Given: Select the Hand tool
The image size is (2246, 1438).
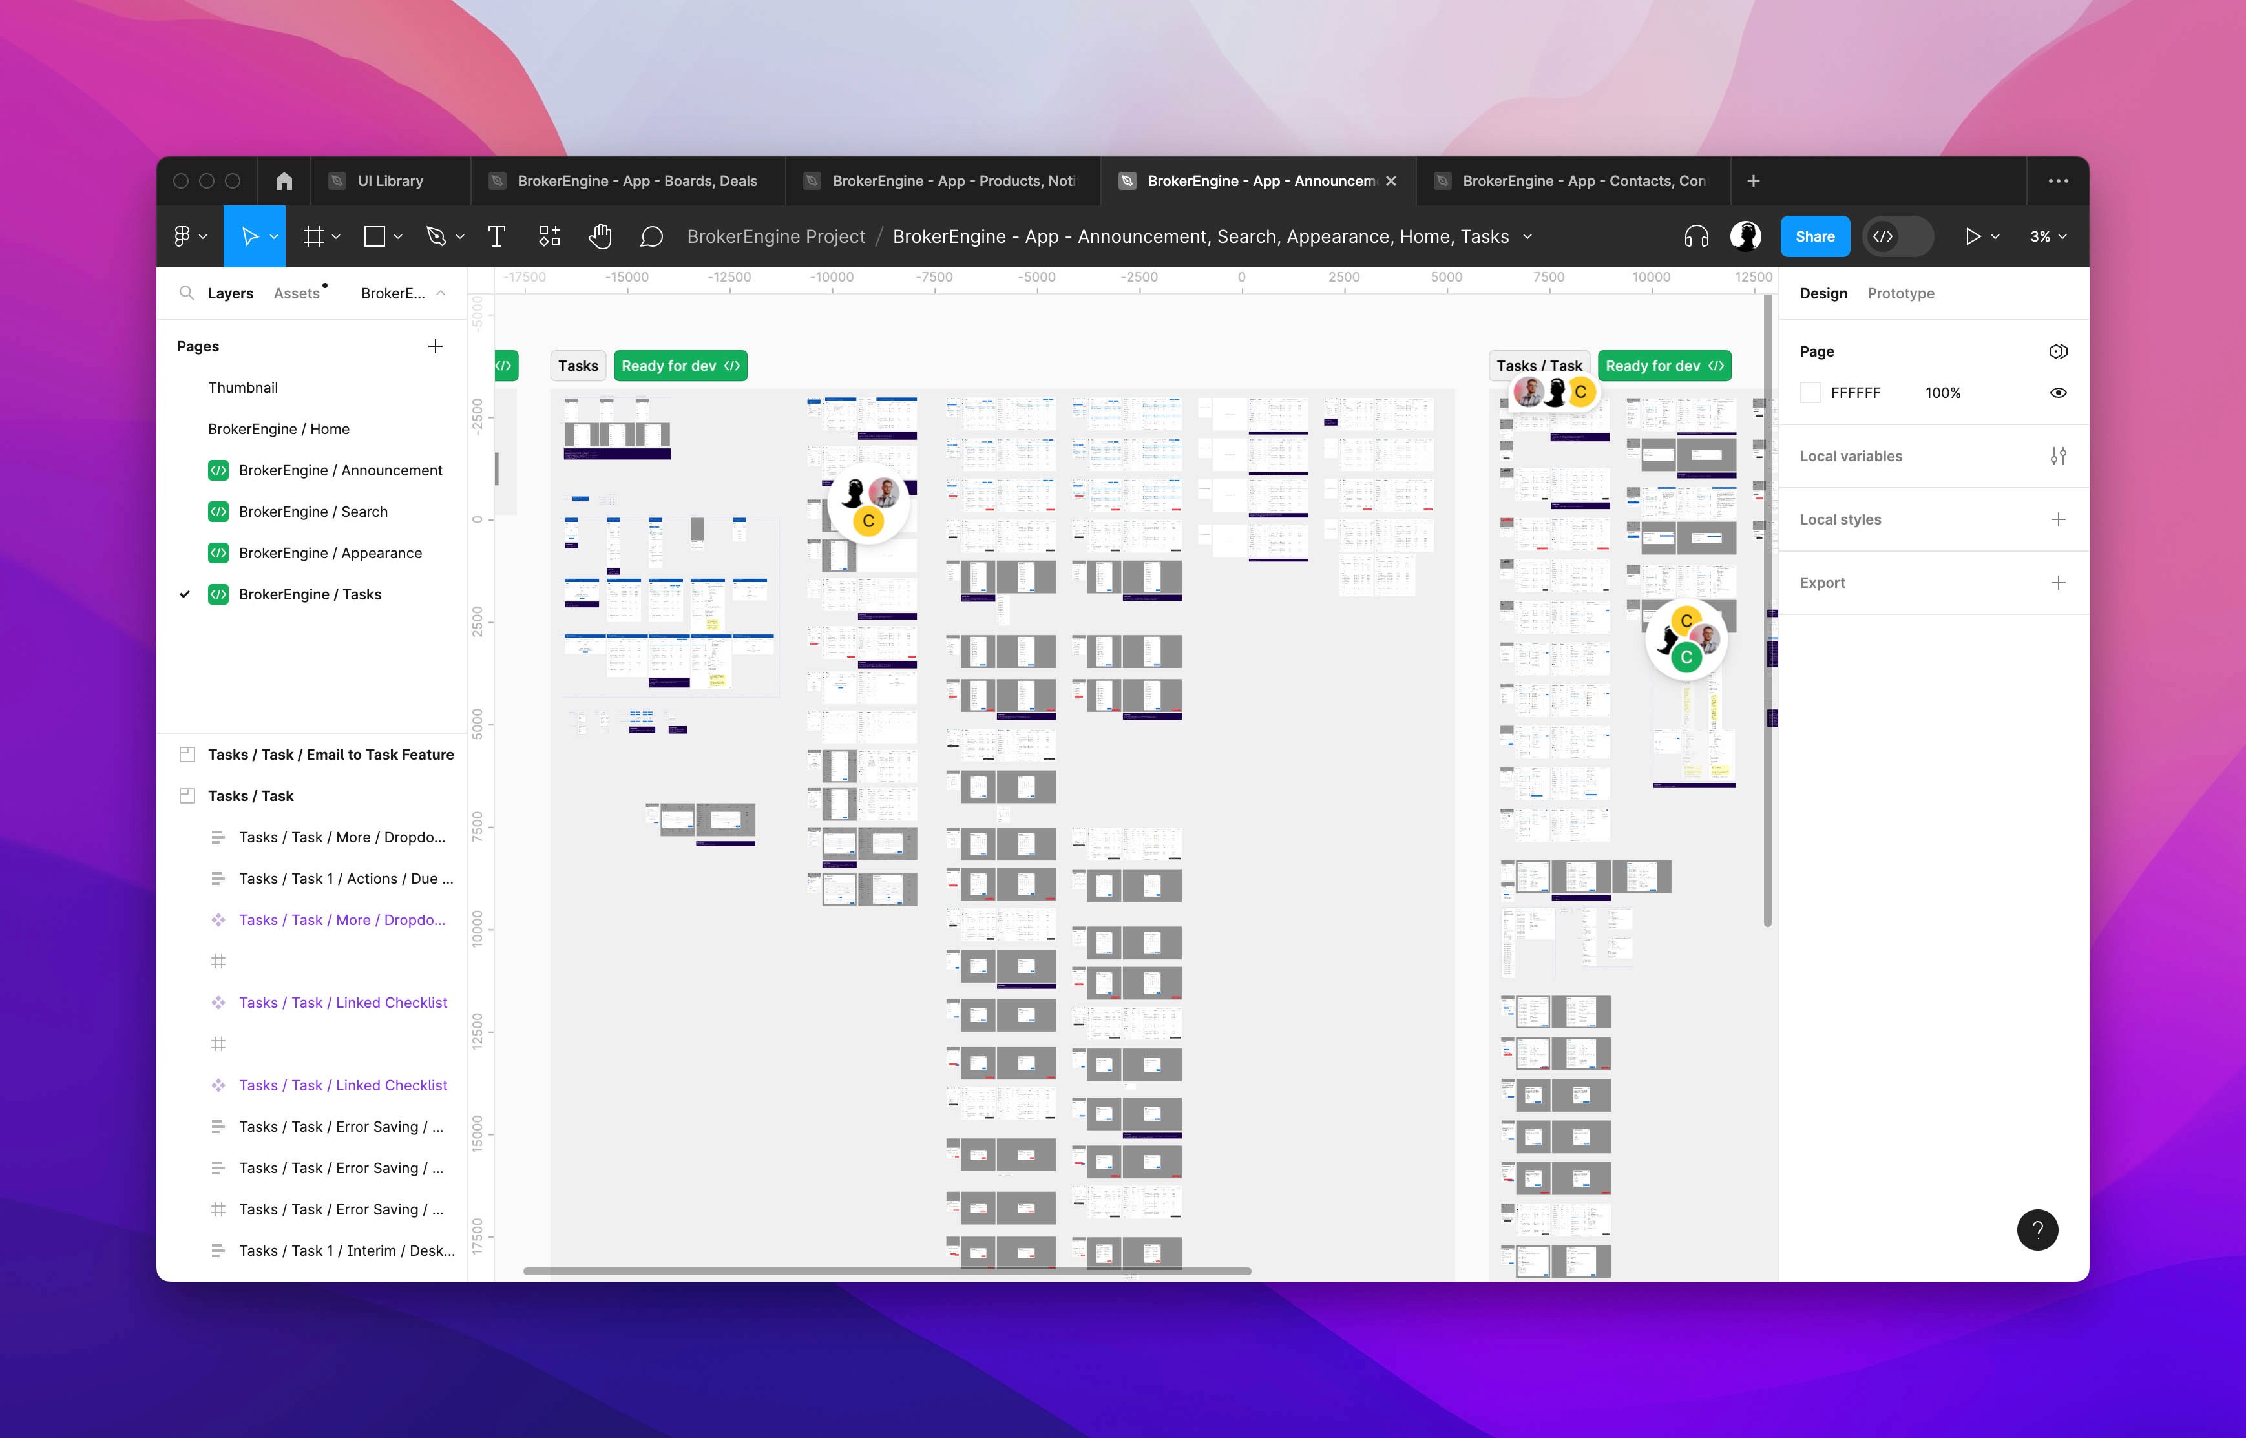Looking at the screenshot, I should click(x=600, y=236).
